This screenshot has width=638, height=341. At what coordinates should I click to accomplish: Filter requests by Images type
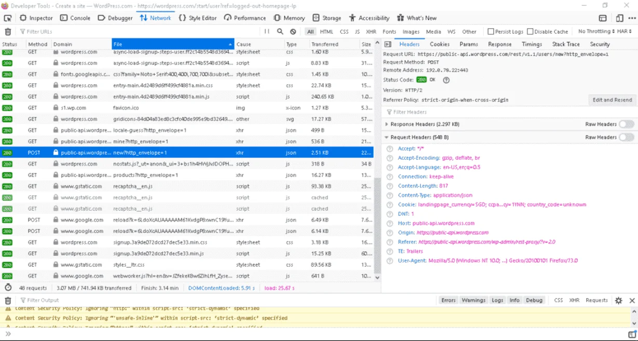pyautogui.click(x=411, y=32)
